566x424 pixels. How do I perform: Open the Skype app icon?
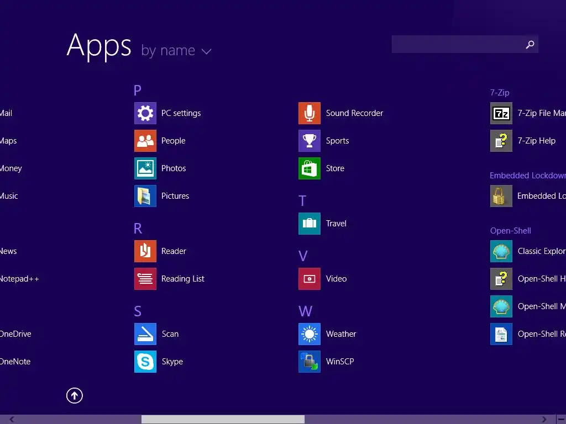(145, 361)
